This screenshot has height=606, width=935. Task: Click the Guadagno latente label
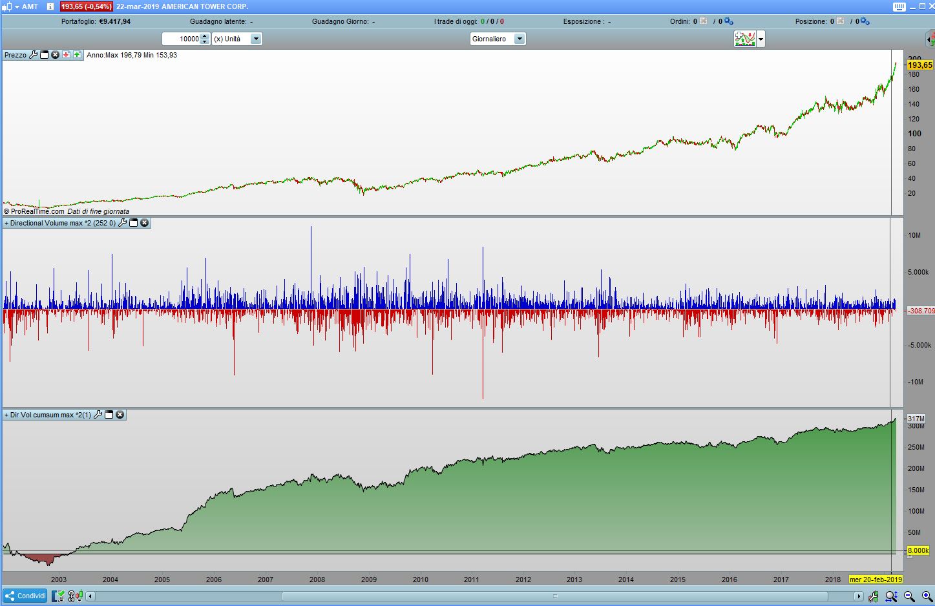tap(218, 21)
